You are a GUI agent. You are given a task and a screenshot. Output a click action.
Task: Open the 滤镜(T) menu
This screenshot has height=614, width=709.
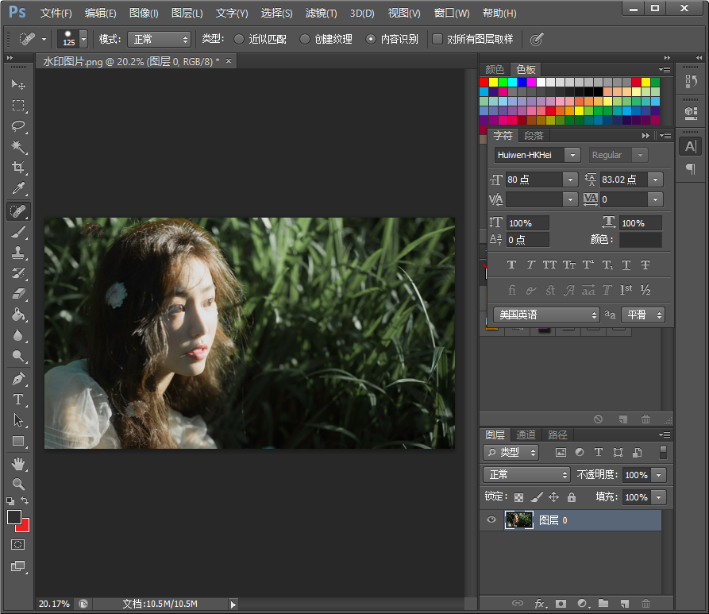coord(321,14)
